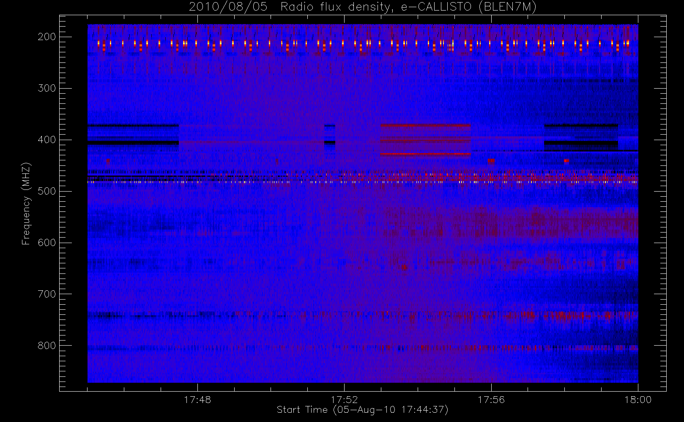Click the 17:52 time tick label
The height and width of the screenshot is (422, 684).
coord(344,400)
